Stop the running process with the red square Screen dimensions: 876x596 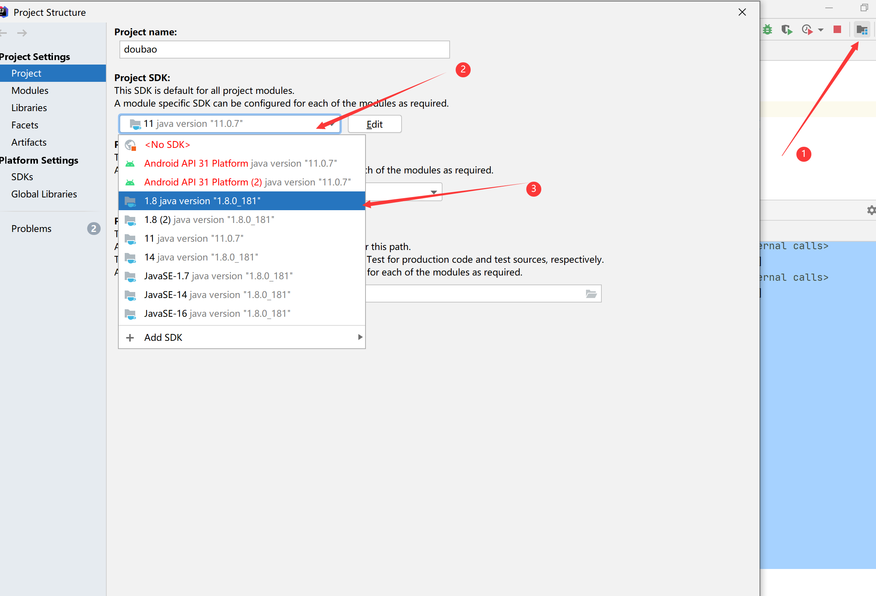(x=837, y=29)
